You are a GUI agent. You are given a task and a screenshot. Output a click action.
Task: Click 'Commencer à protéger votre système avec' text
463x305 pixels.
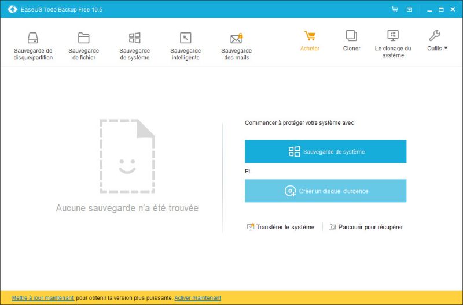point(299,123)
